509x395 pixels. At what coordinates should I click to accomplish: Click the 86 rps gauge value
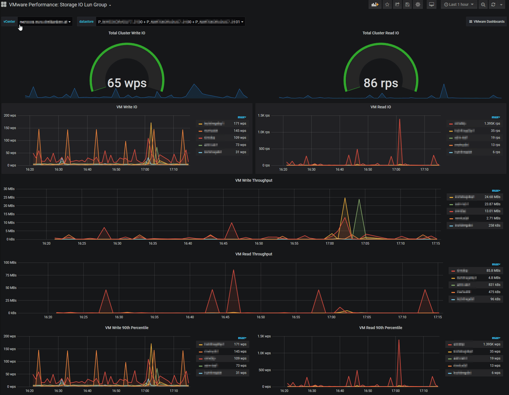coord(381,83)
